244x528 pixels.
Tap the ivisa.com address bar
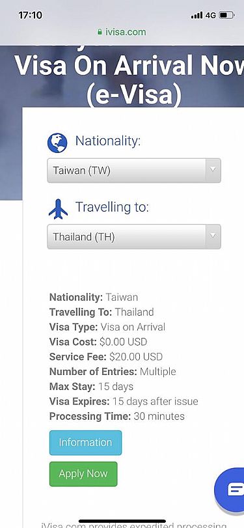[x=122, y=32]
